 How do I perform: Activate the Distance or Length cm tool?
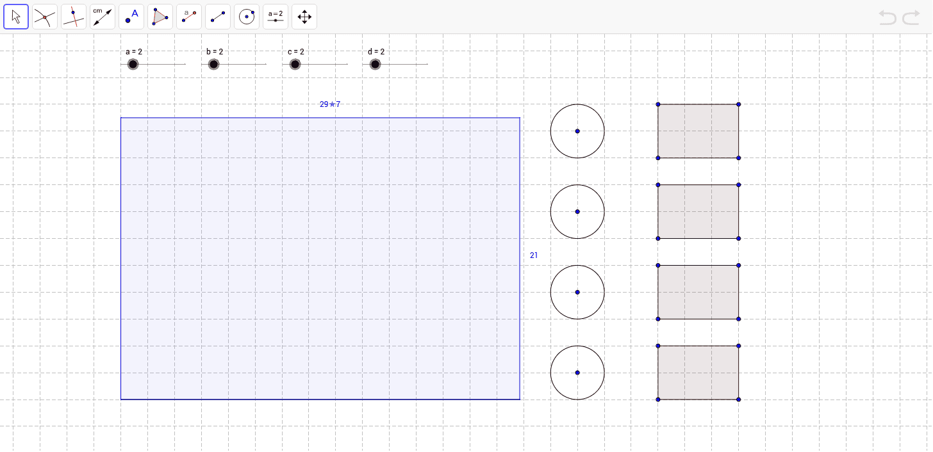[x=103, y=17]
